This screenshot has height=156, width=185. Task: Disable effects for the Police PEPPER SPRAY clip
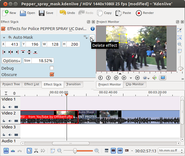[x=3, y=29]
